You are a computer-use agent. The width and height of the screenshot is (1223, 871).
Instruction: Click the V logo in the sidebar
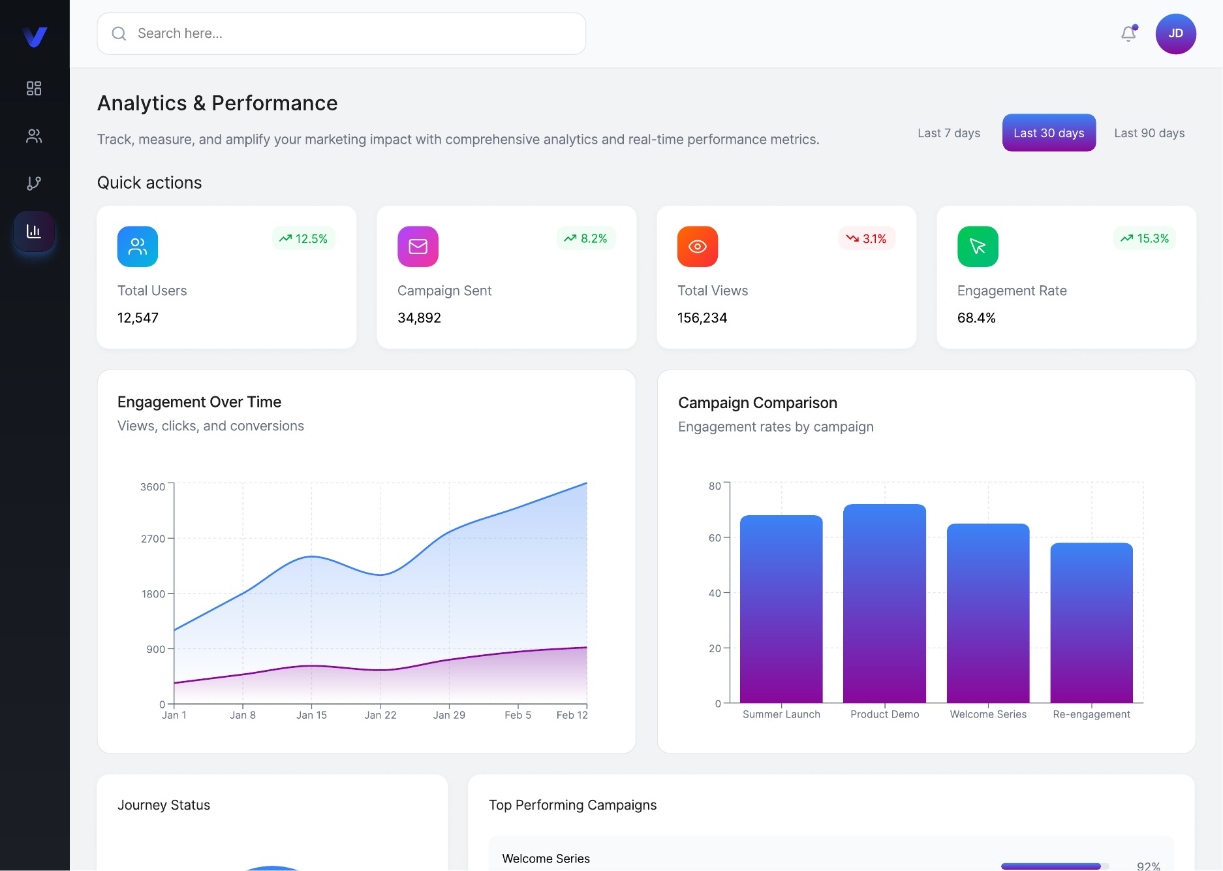(x=35, y=37)
